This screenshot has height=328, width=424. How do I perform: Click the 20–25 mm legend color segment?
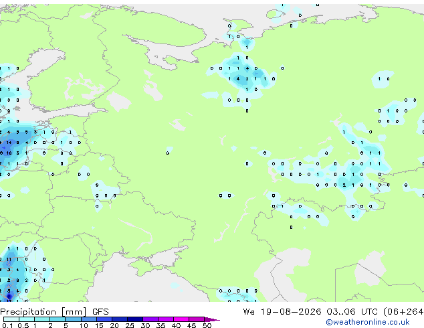pos(120,319)
